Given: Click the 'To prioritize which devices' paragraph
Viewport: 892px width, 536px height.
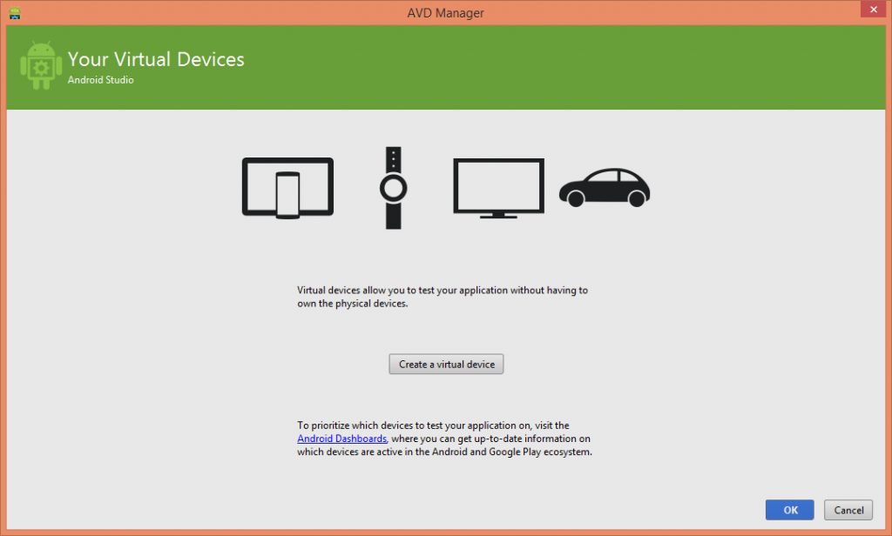Looking at the screenshot, I should 445,439.
